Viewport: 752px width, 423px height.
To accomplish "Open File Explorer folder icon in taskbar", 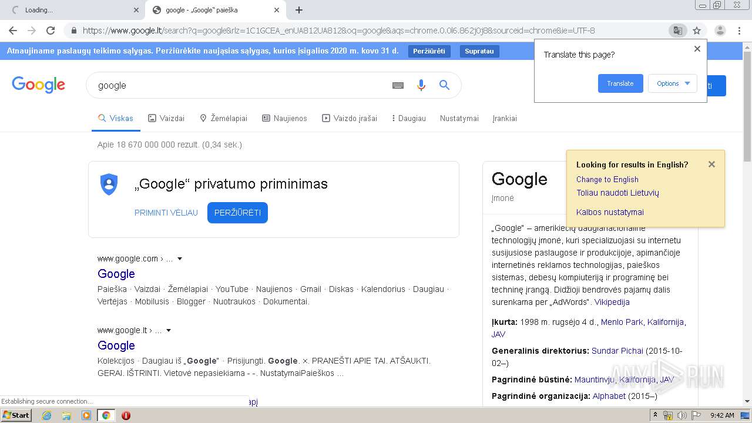I will tap(66, 415).
